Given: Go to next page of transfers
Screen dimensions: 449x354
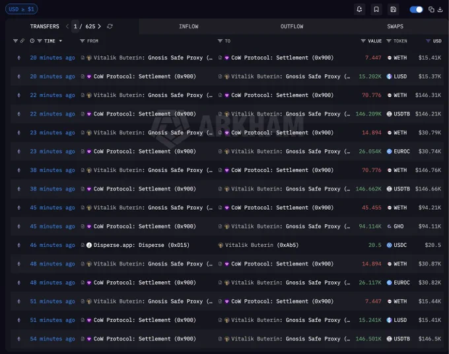Looking at the screenshot, I should click(x=99, y=26).
